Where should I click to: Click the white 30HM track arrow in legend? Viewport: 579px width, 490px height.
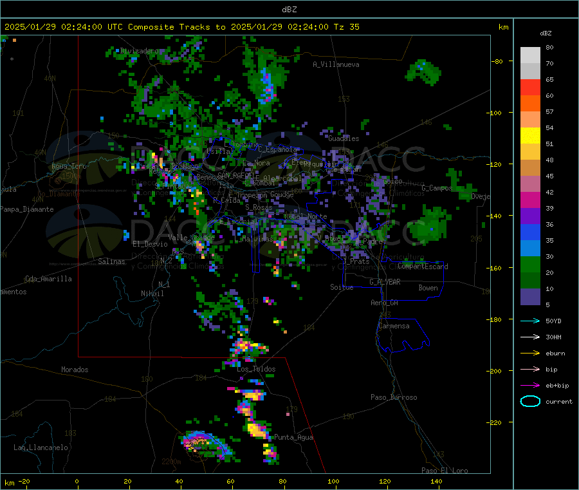coord(530,337)
